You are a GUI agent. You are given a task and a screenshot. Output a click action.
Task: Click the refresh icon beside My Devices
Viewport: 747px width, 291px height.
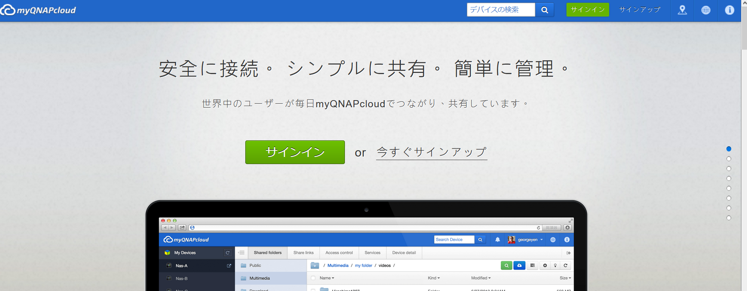228,253
